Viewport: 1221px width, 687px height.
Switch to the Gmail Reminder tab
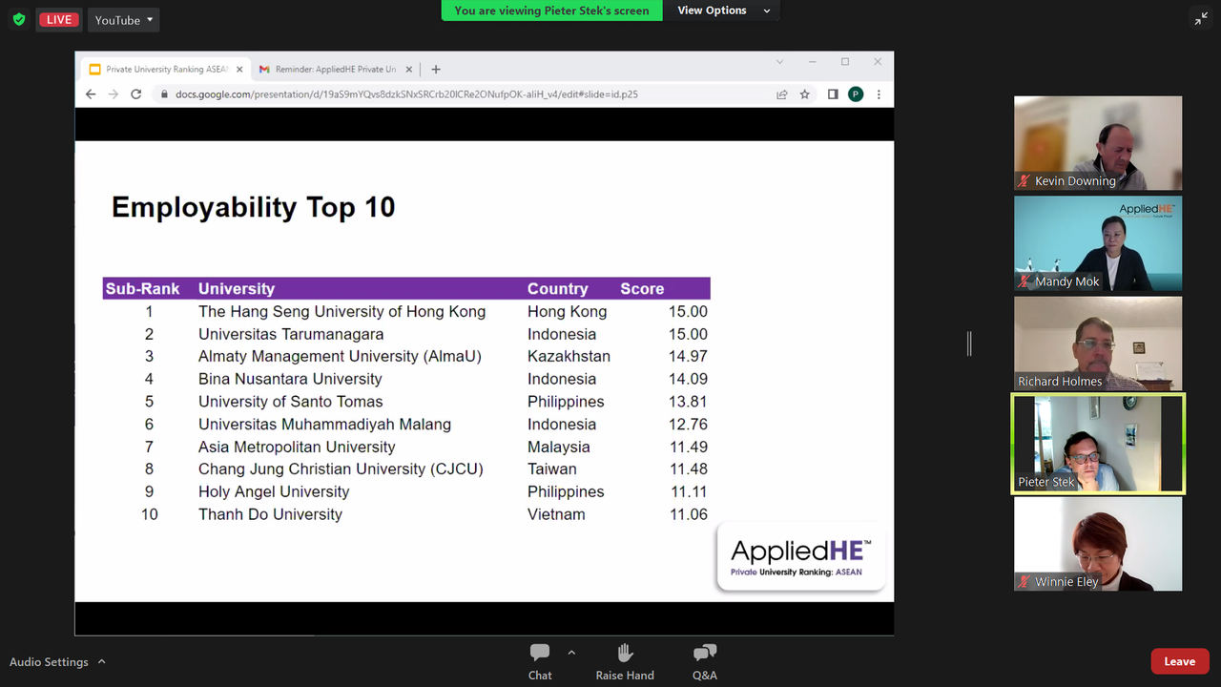coord(334,70)
